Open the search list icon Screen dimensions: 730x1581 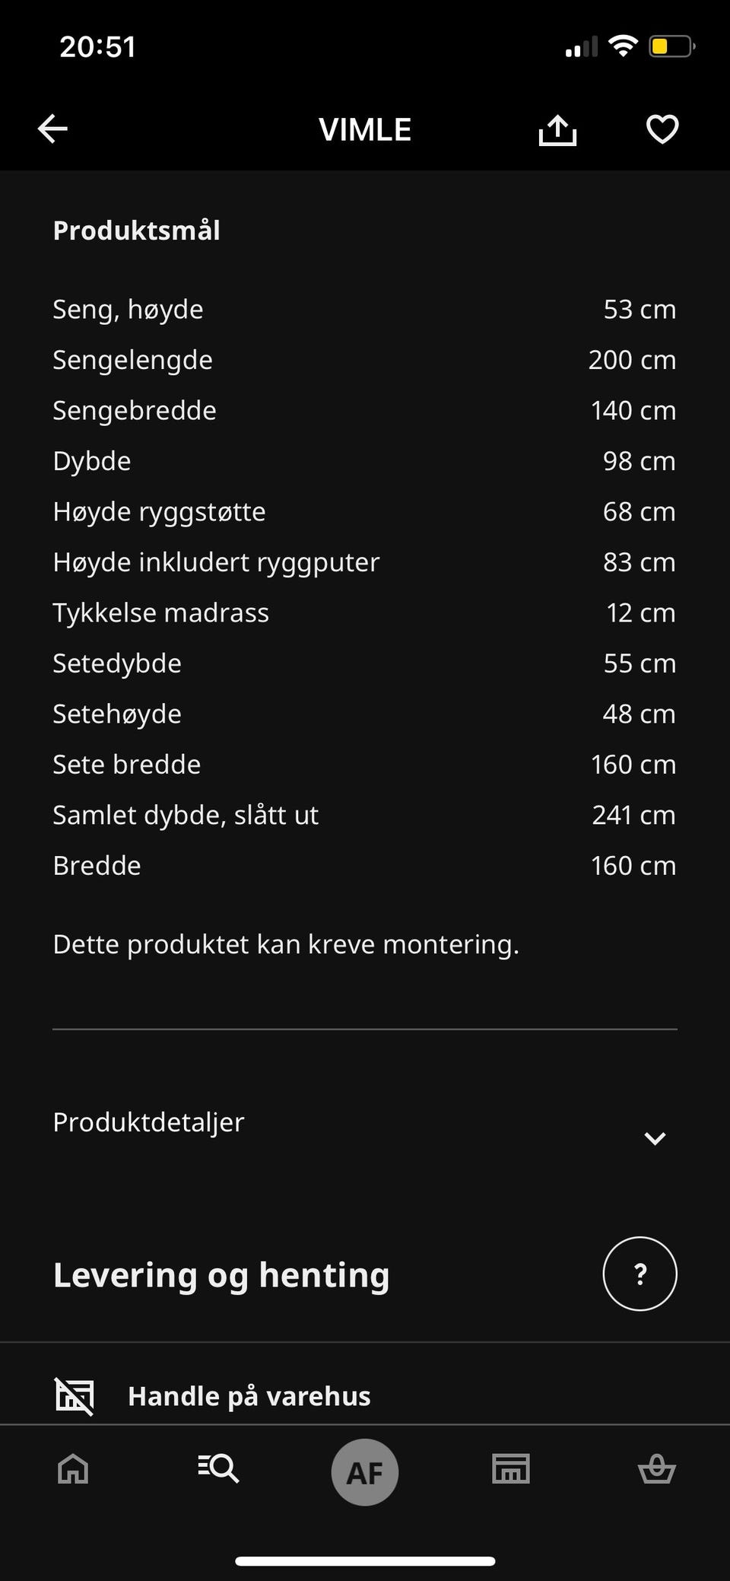(x=218, y=1468)
